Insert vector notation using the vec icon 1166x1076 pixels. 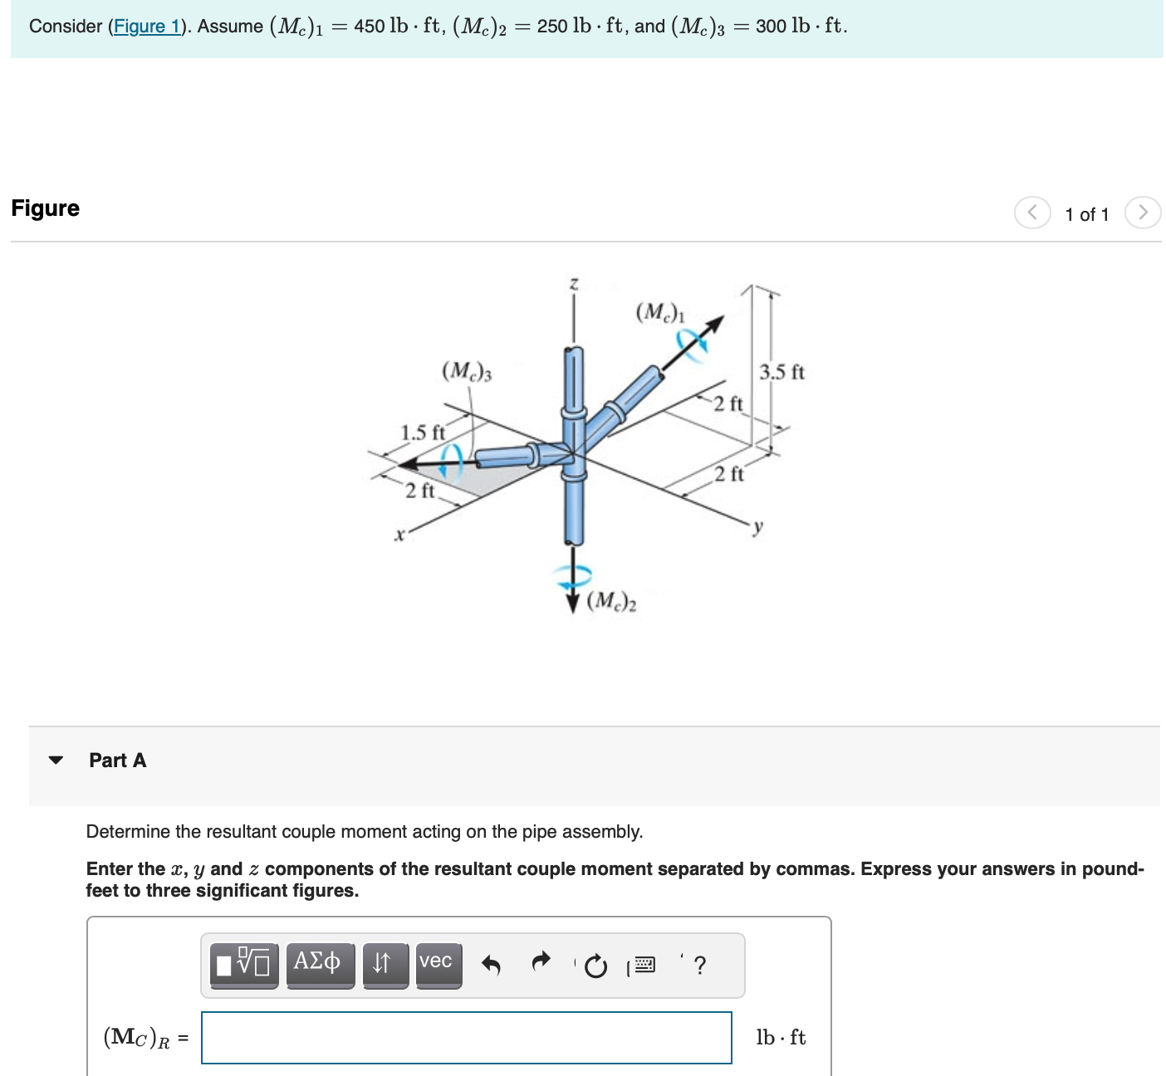pyautogui.click(x=438, y=964)
